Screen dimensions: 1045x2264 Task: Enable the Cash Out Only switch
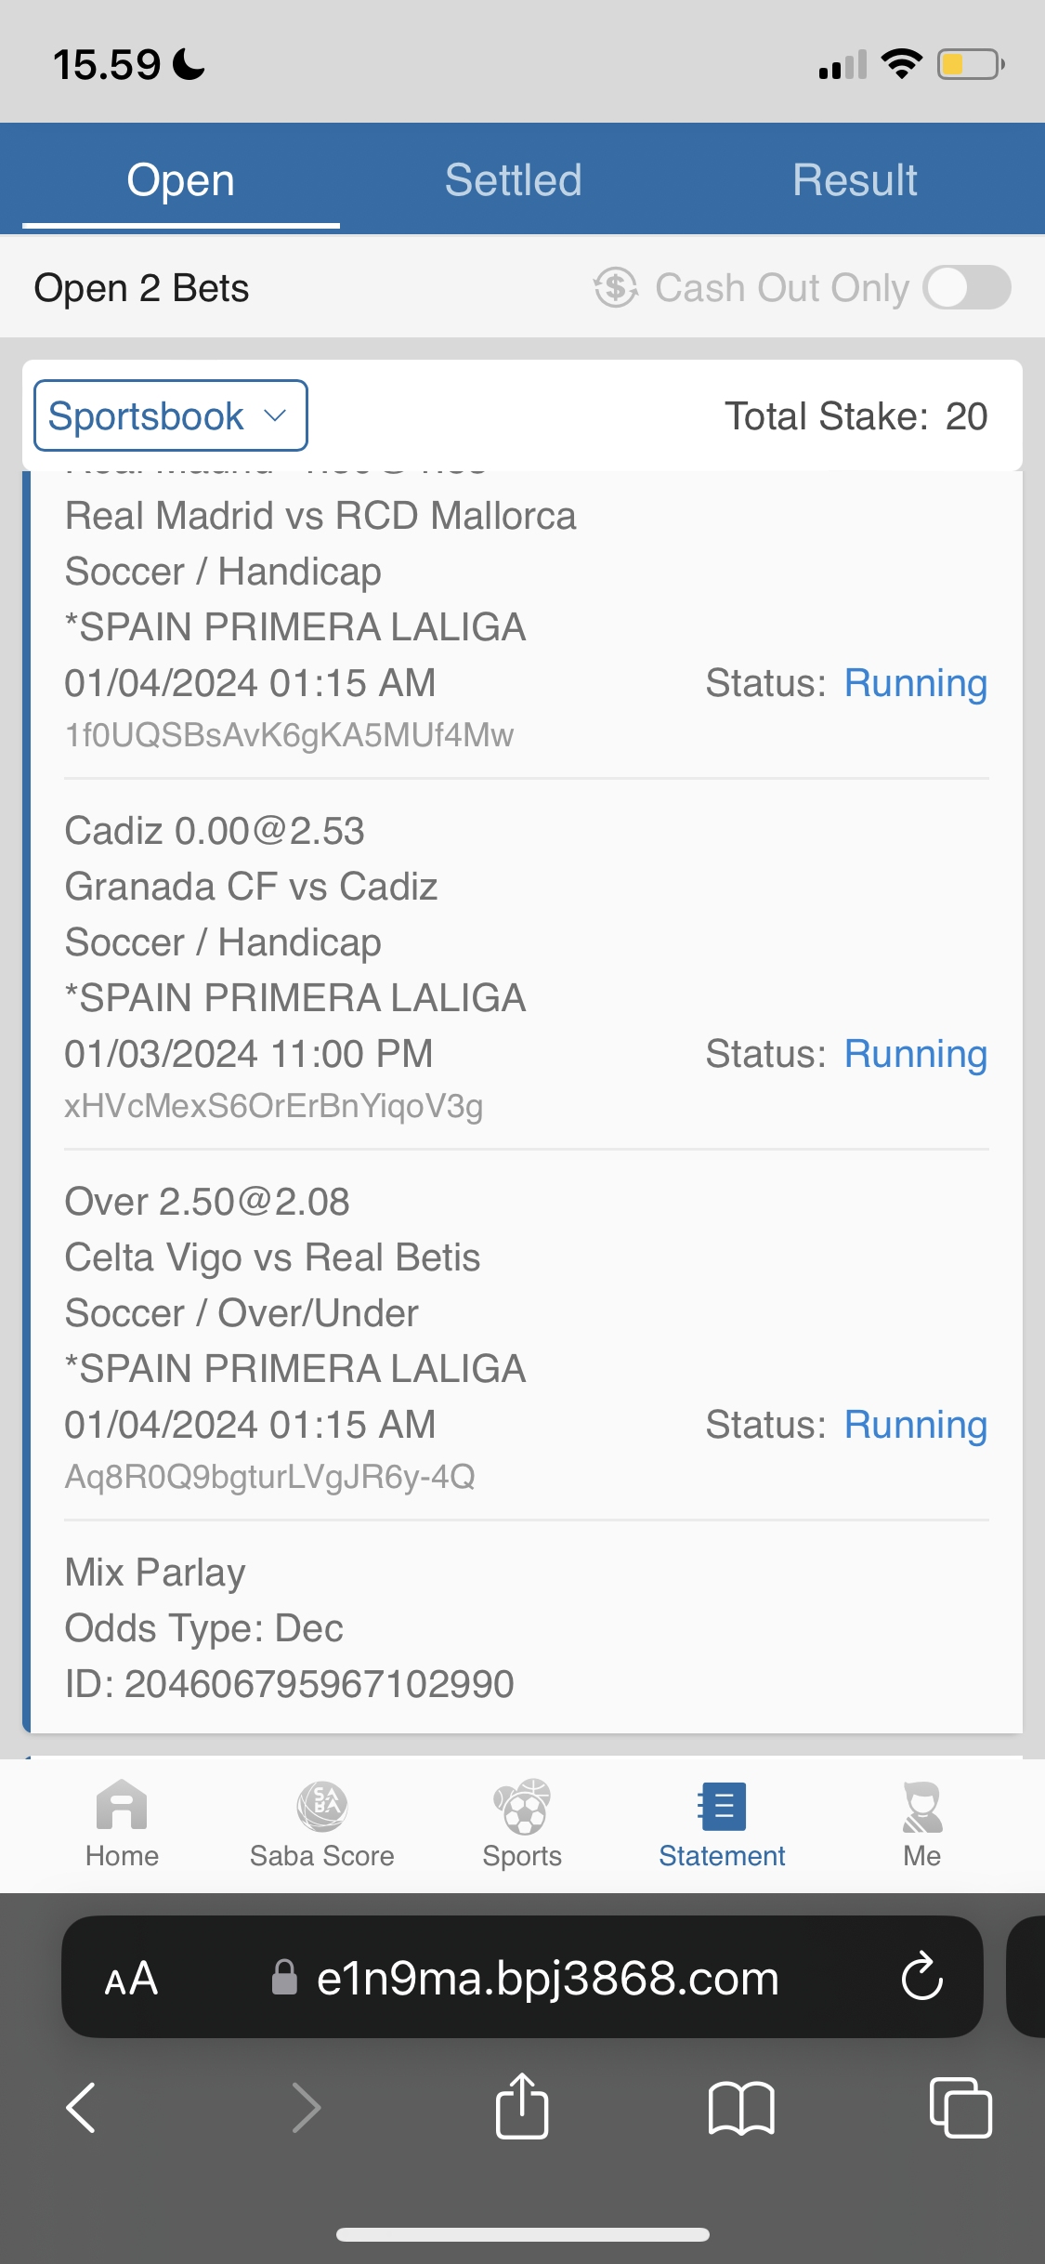[967, 287]
